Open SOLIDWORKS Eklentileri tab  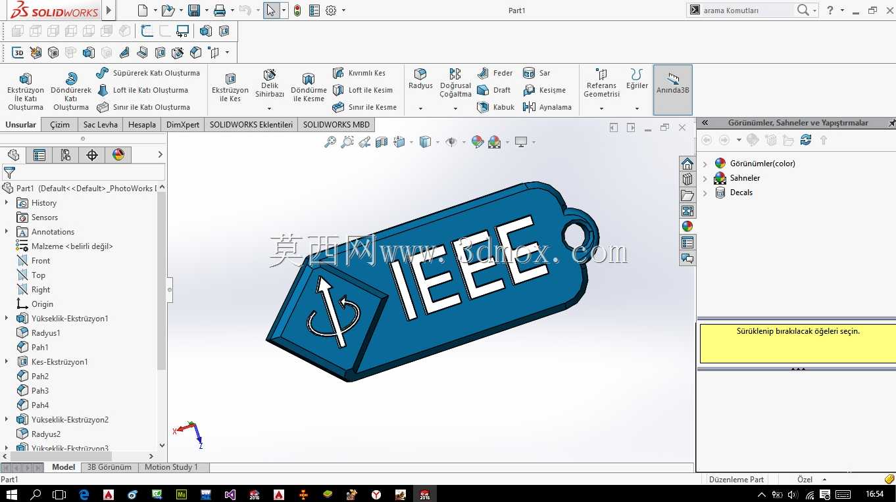[251, 125]
